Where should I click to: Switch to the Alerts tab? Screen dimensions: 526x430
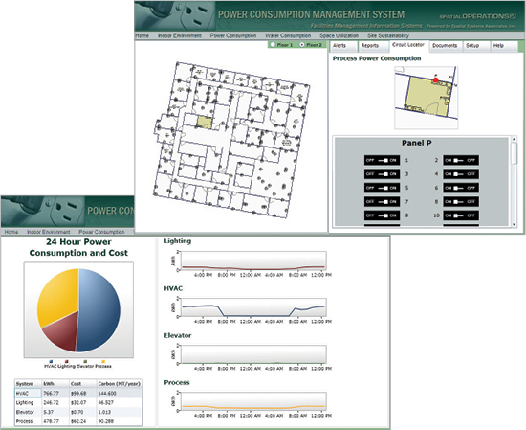(x=342, y=46)
